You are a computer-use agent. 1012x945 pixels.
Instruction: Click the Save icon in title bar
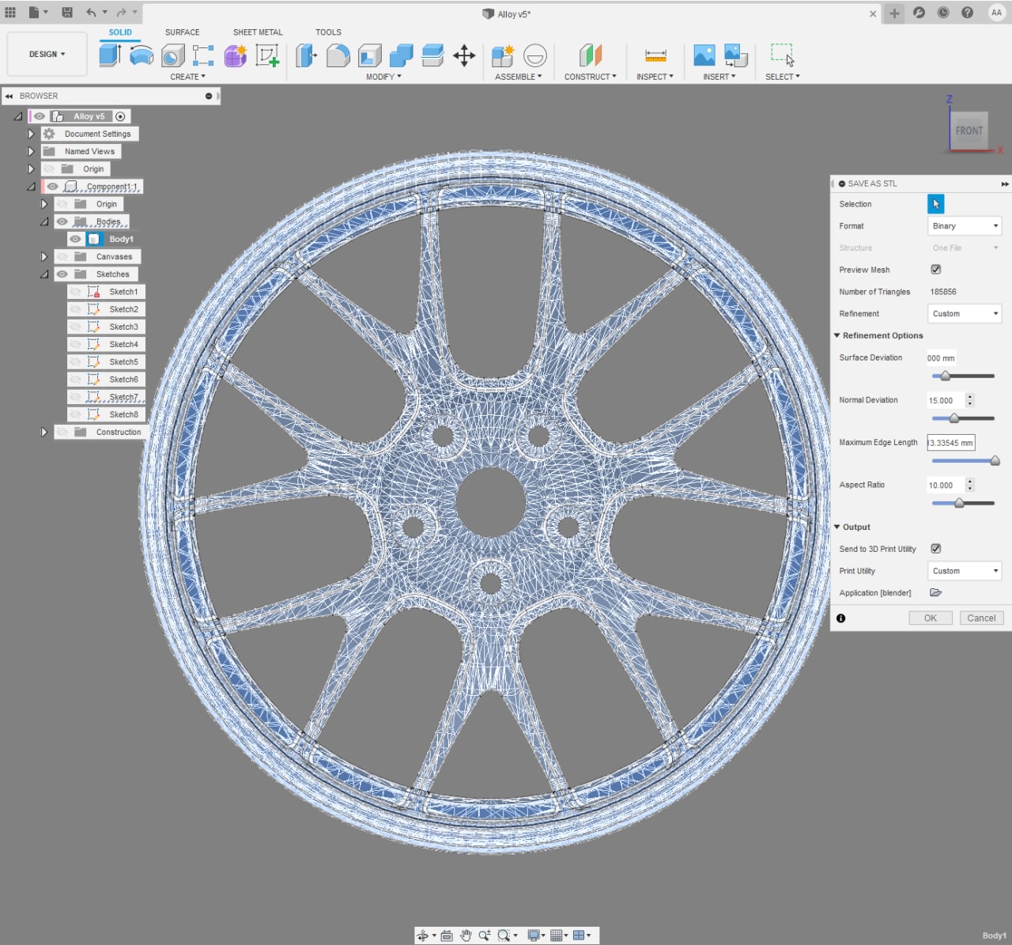click(67, 13)
